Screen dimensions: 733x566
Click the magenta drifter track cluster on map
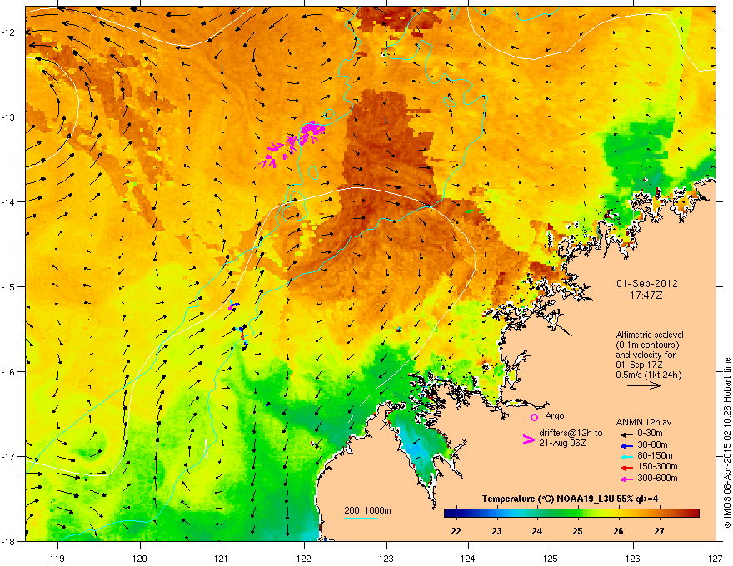pos(292,144)
